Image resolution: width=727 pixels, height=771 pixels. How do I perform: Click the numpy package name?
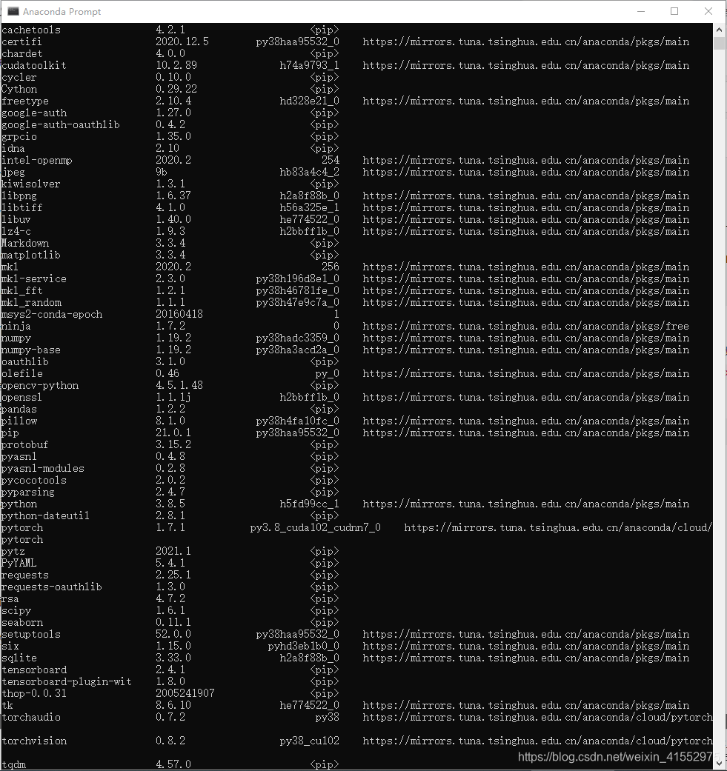pyautogui.click(x=16, y=338)
